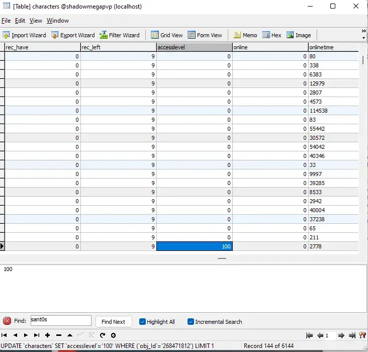This screenshot has height=352, width=368.
Task: Select onlinetime cell 12979
Action: click(333, 83)
